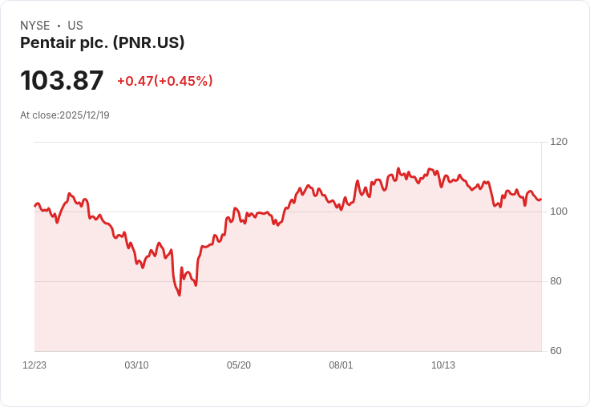
Task: Click the 80 price axis label
Action: [556, 281]
